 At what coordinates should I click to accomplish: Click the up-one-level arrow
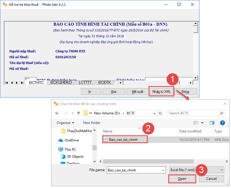[78, 113]
